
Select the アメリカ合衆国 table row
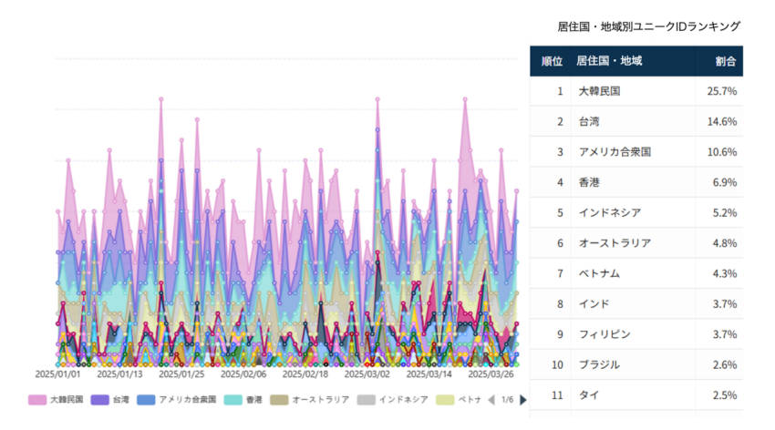click(636, 152)
